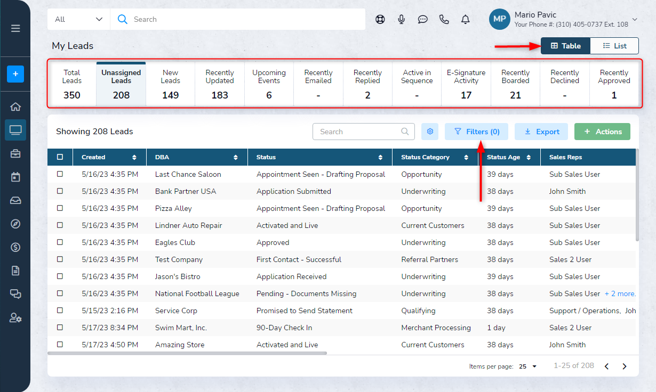Sort by the DBA column arrows
The height and width of the screenshot is (392, 656).
point(236,158)
